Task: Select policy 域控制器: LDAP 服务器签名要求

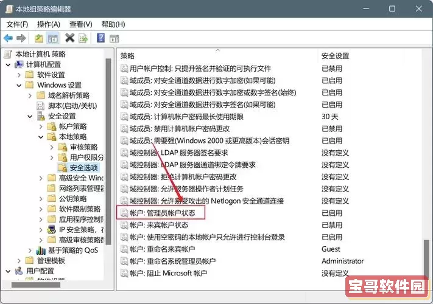Action: tap(178, 153)
